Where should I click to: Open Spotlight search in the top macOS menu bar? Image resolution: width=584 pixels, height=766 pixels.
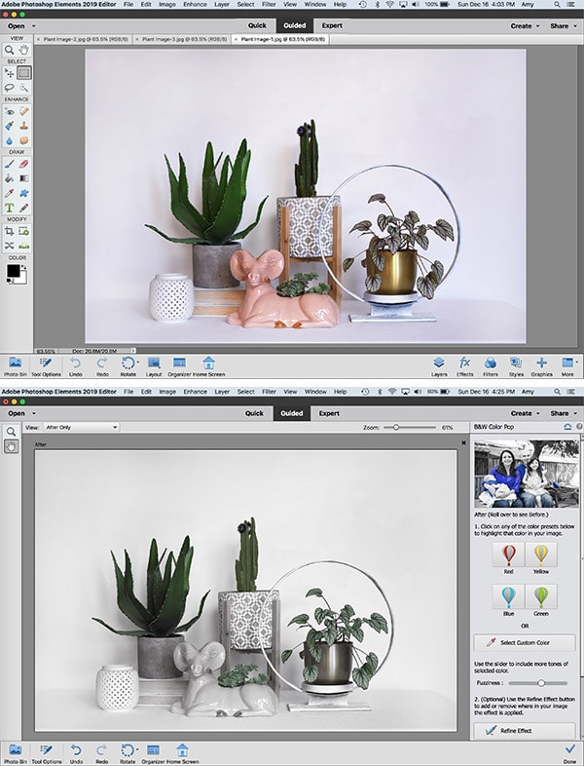point(557,4)
